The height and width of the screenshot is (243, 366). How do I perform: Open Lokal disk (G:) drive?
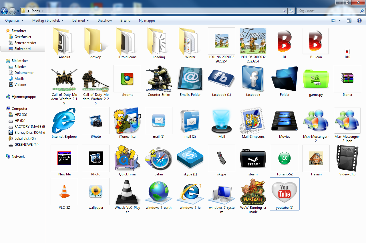tap(22, 139)
